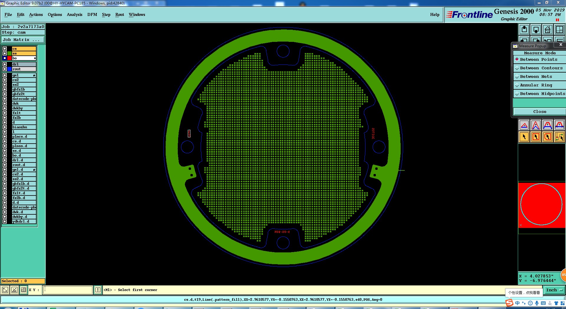Open the DFM menu

pos(92,14)
